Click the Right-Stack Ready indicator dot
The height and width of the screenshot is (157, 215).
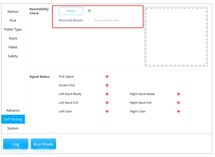point(178,94)
